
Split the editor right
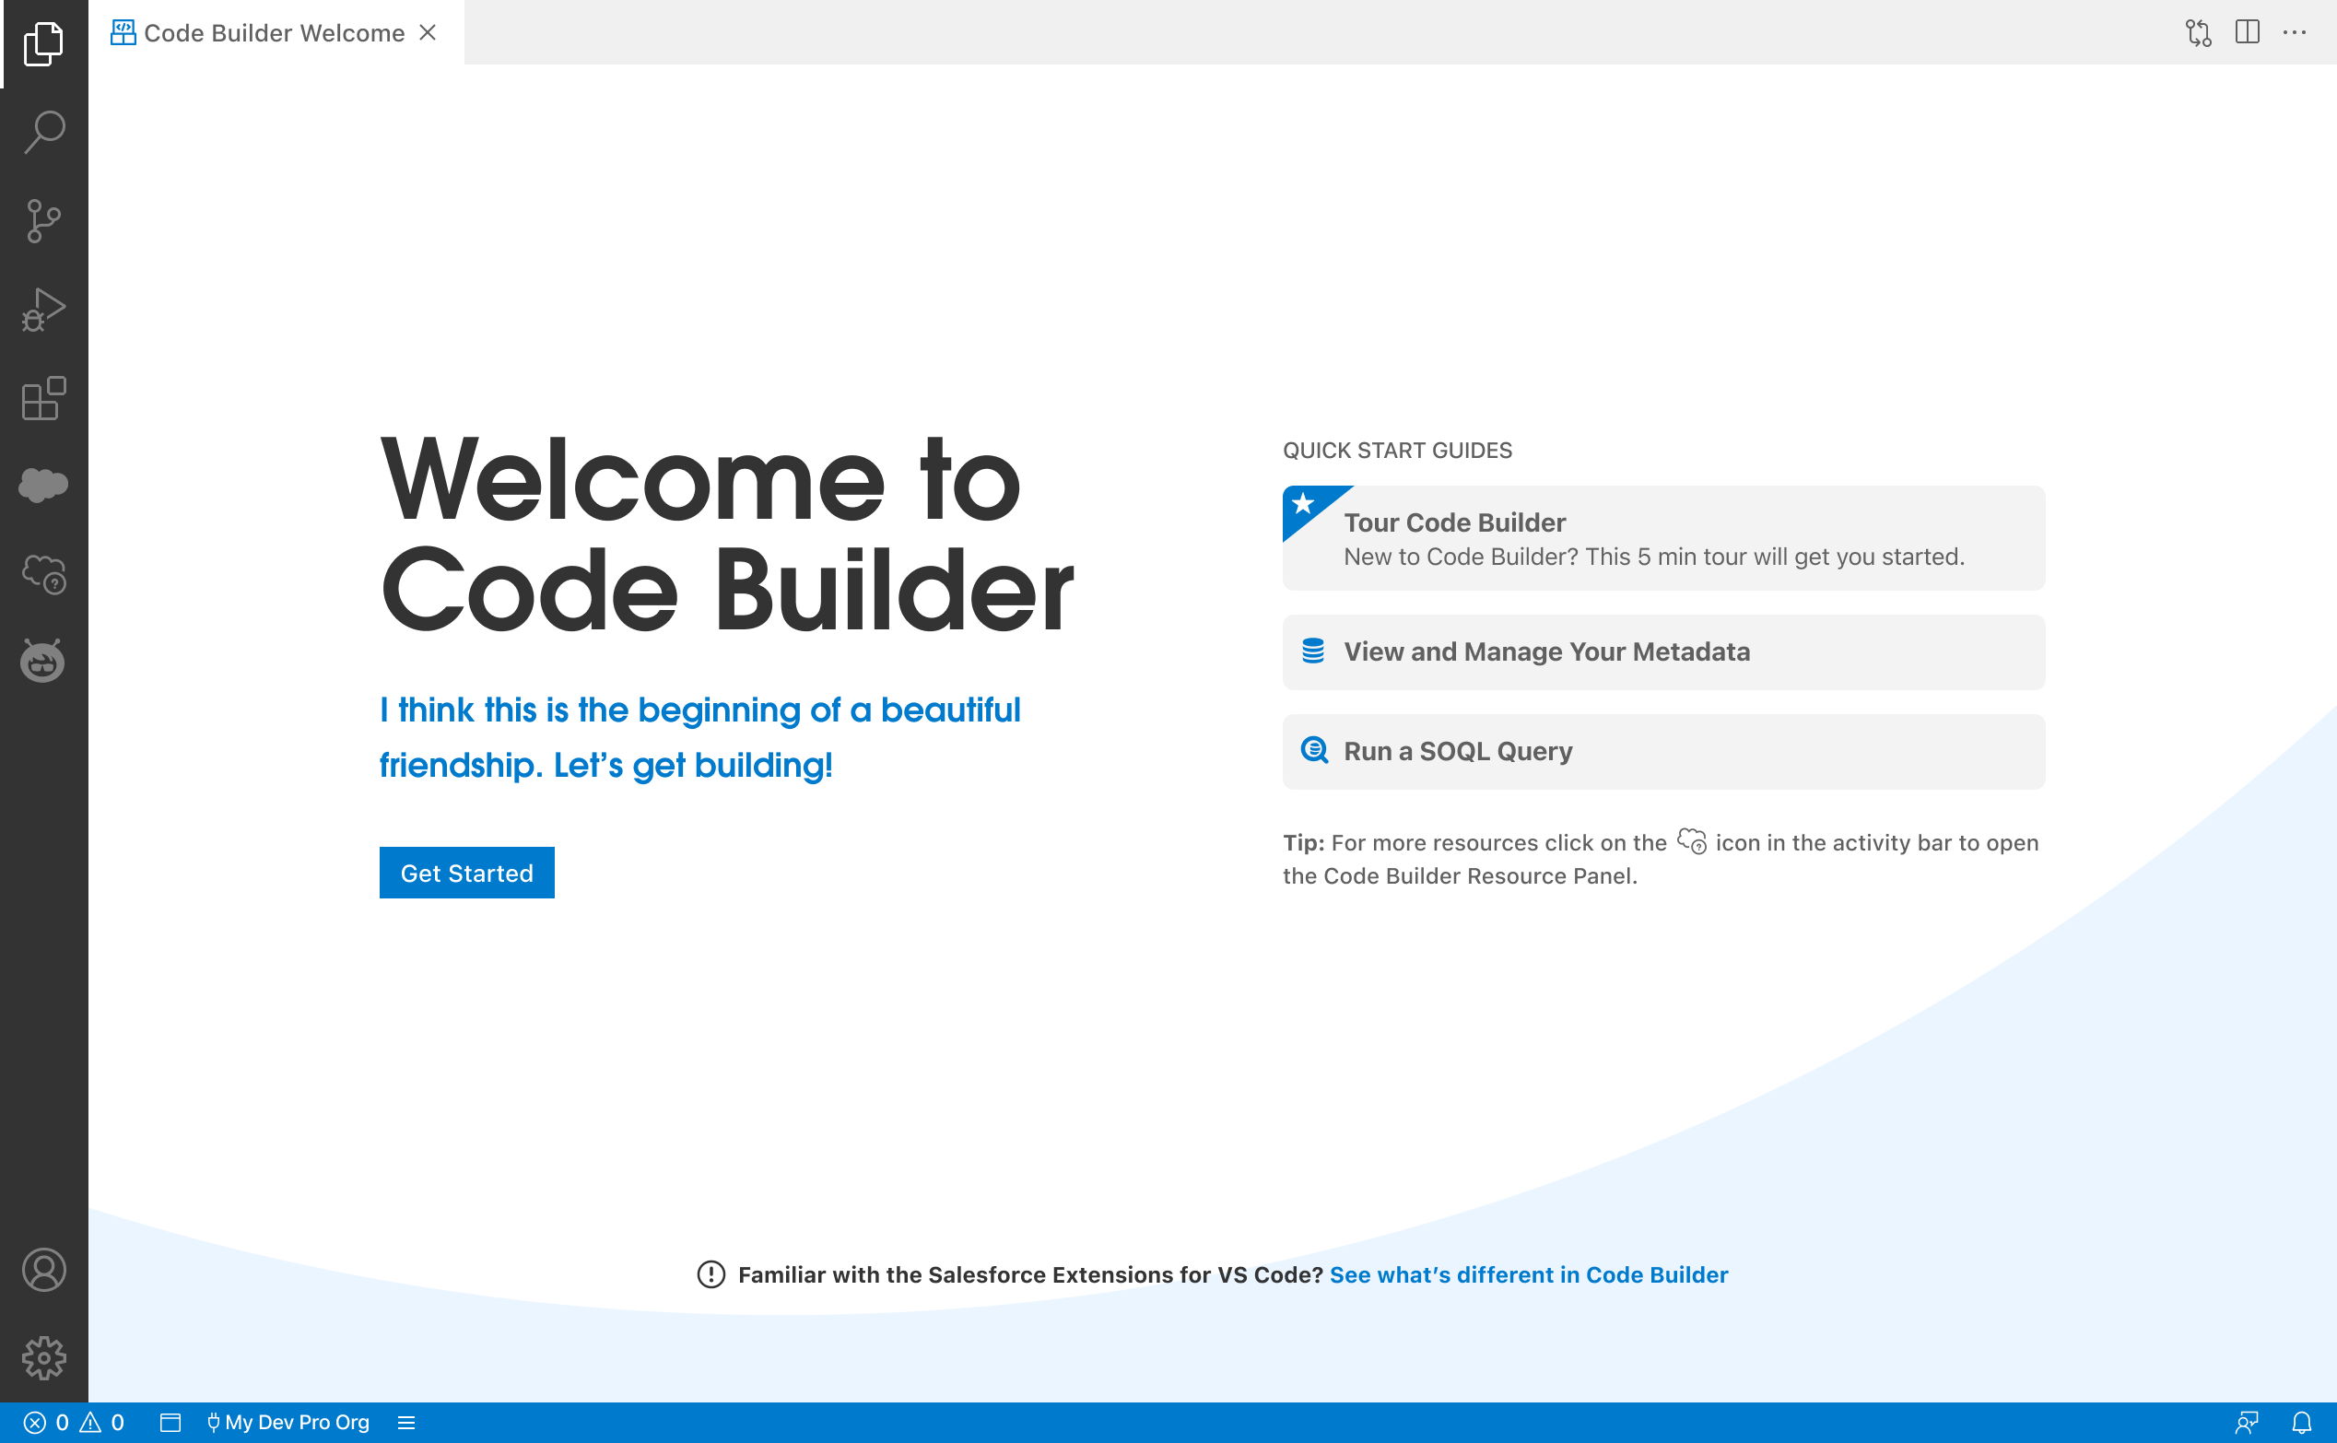[x=2248, y=32]
